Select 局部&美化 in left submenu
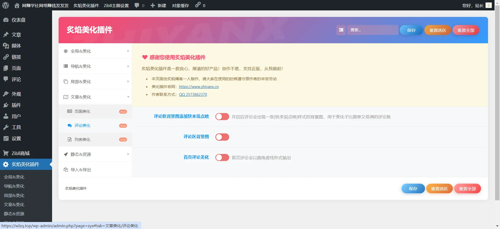The height and width of the screenshot is (229, 500). (14, 195)
